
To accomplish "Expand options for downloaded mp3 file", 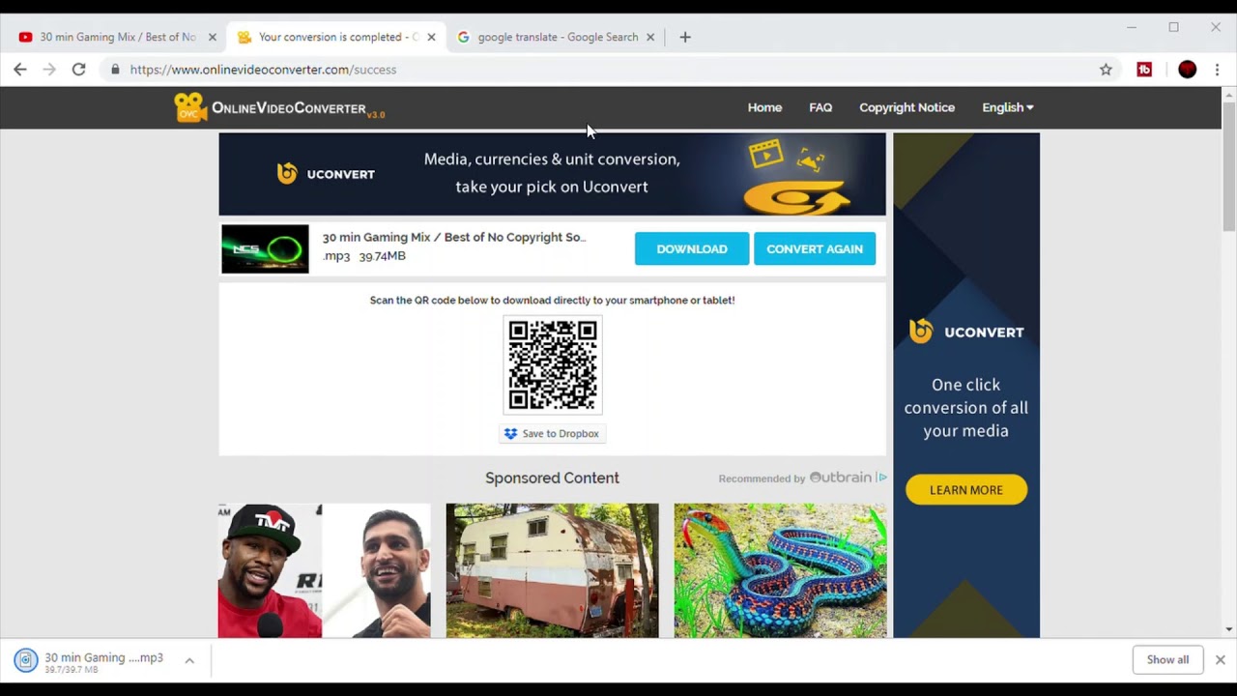I will pyautogui.click(x=189, y=660).
